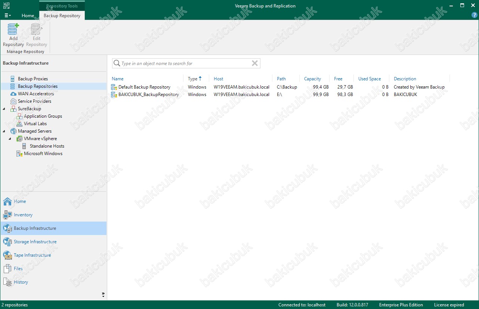Image resolution: width=479 pixels, height=309 pixels.
Task: Select the BAKICUBUK_BackupRepository row
Action: click(x=280, y=95)
